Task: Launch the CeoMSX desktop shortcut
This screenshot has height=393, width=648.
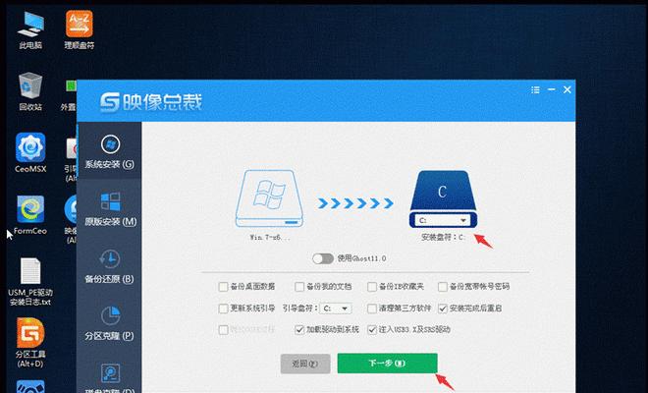Action: click(30, 153)
